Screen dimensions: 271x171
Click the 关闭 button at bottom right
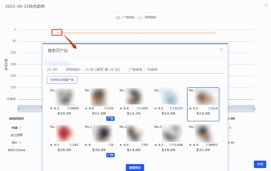tap(260, 164)
